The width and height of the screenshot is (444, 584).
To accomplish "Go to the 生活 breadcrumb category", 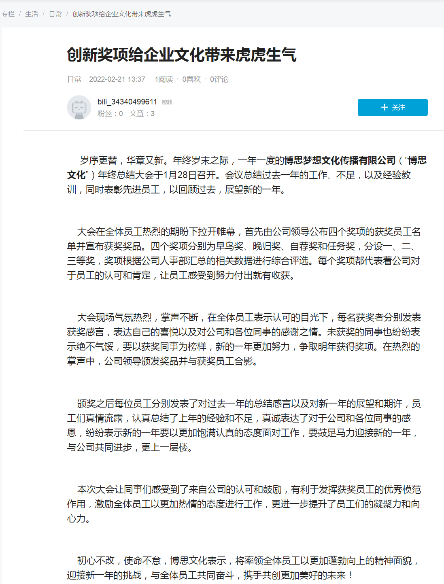I will pyautogui.click(x=32, y=14).
